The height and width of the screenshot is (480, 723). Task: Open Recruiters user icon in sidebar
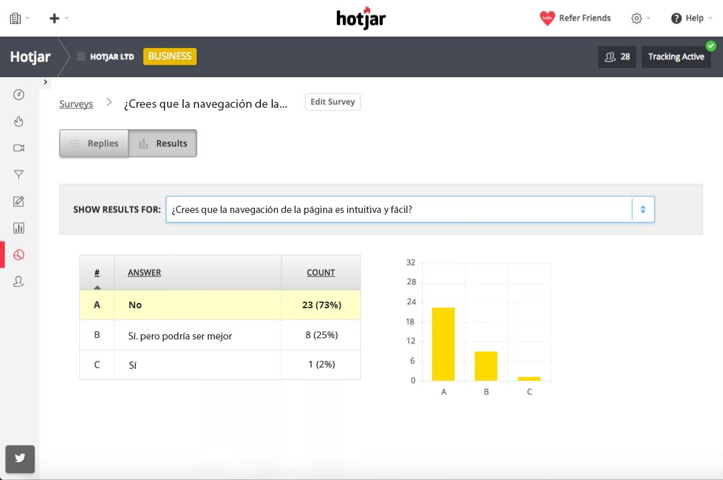click(x=19, y=282)
